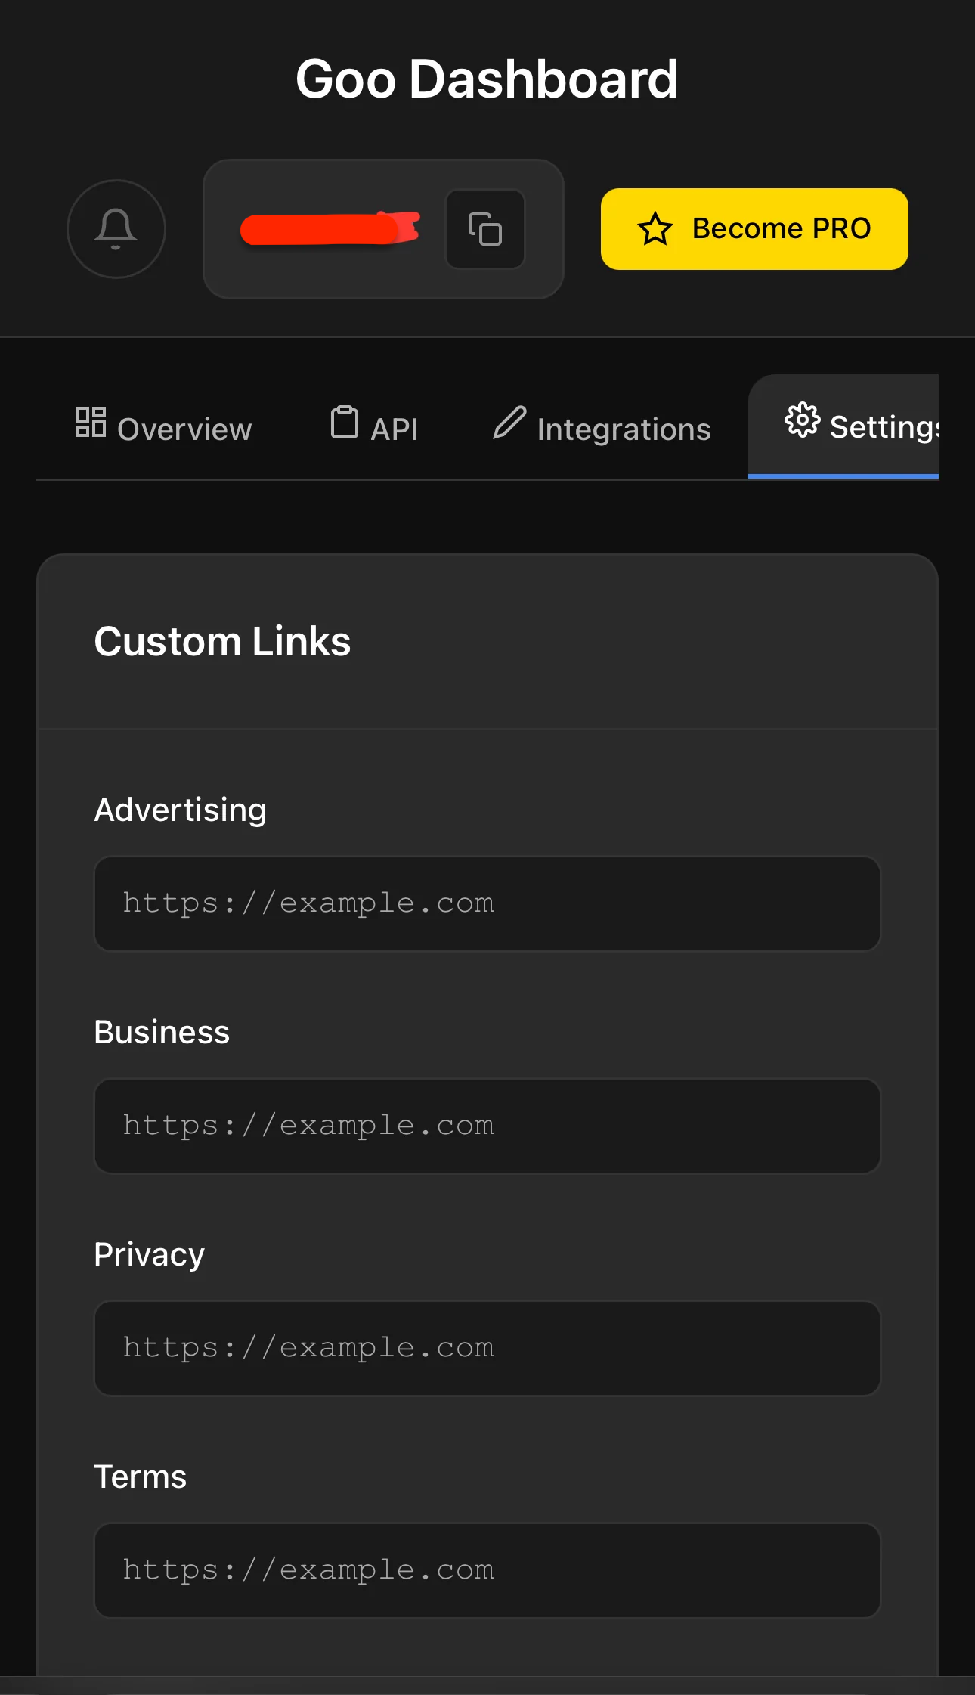This screenshot has height=1695, width=975.
Task: Open the API tab
Action: click(395, 429)
